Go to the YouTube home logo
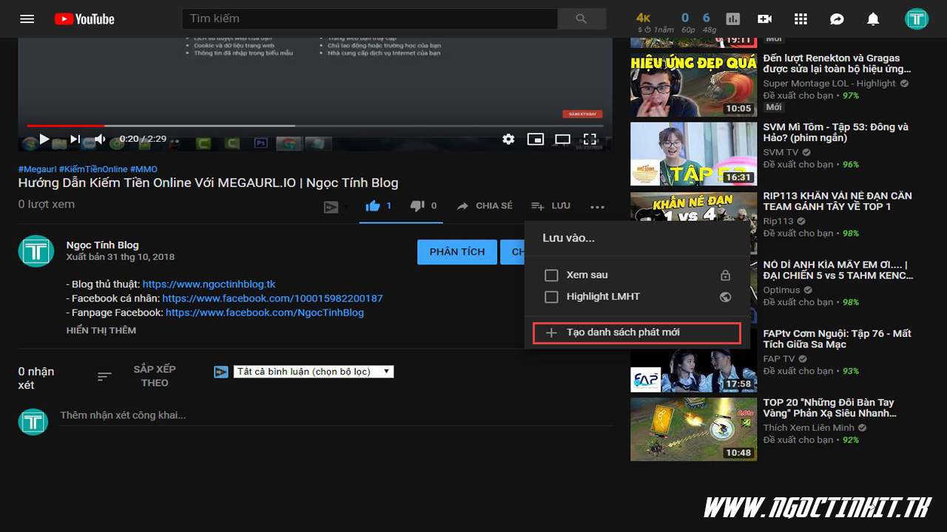 (84, 18)
